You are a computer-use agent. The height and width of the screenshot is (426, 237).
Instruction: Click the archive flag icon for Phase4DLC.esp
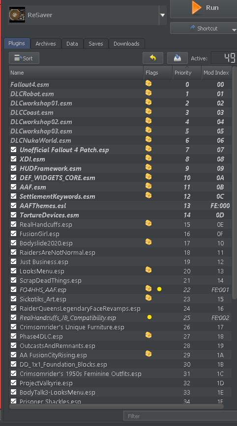(148, 335)
